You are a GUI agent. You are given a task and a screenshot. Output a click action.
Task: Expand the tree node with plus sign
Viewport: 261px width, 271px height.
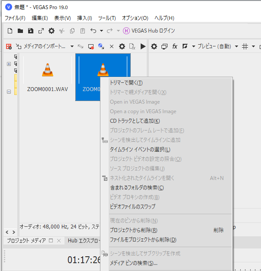pyautogui.click(x=9, y=64)
